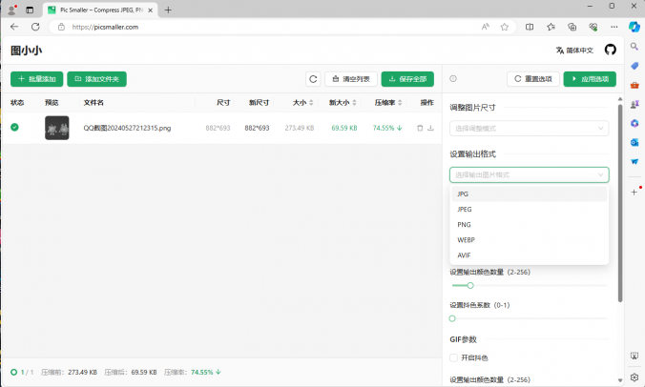Screen dimensions: 645x387
Task: Open the sidebar search icon
Action: pyautogui.click(x=635, y=47)
